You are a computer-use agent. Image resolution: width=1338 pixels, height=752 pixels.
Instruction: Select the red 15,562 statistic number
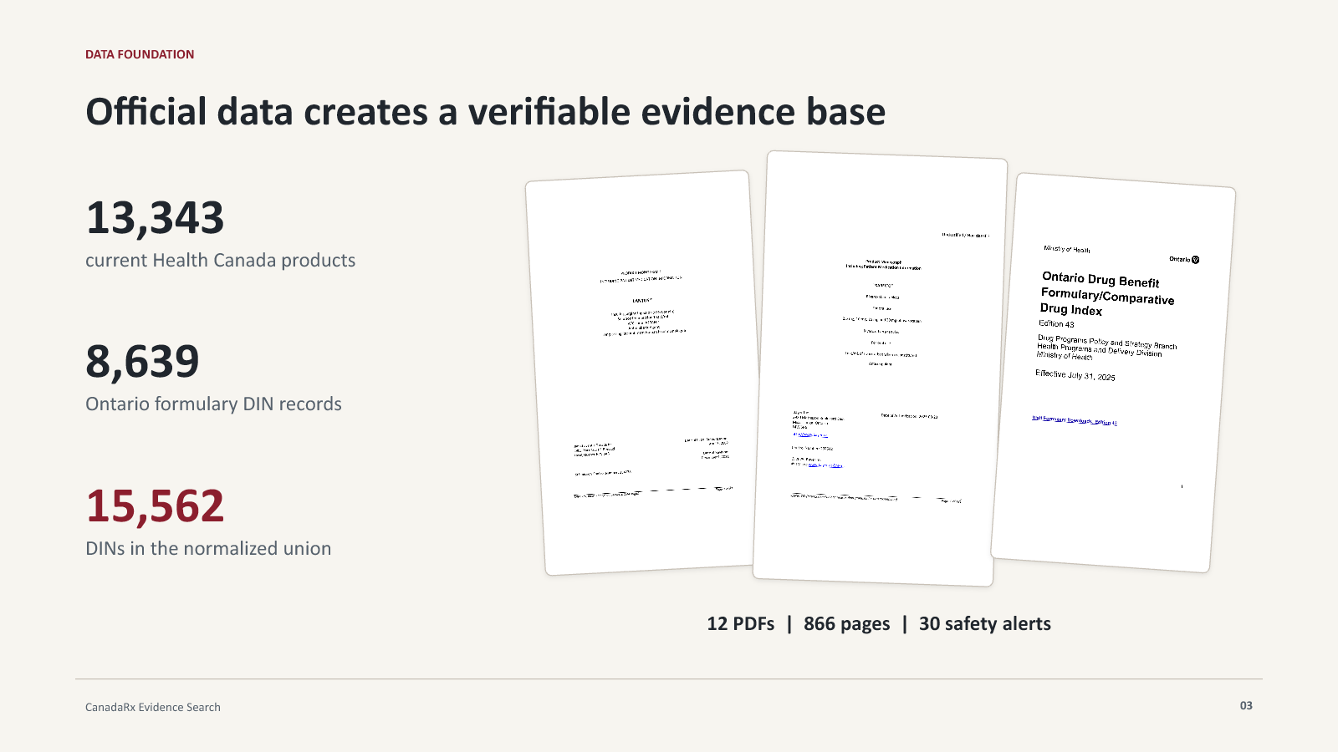point(155,506)
